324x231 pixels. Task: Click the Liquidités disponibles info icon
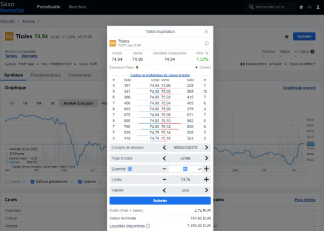(148, 226)
